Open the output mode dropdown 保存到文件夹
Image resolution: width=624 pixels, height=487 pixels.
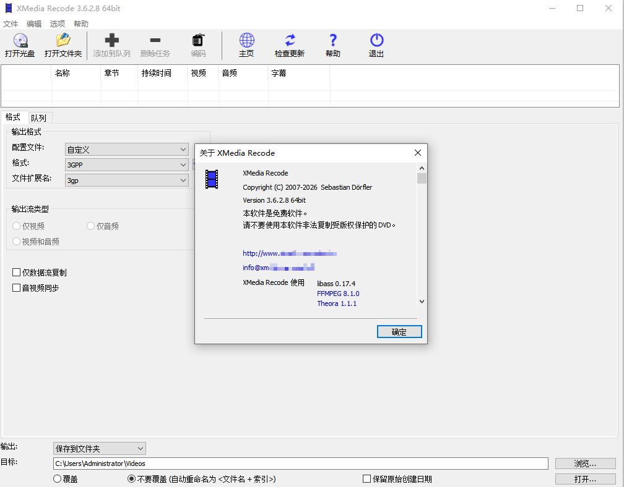[x=99, y=448]
